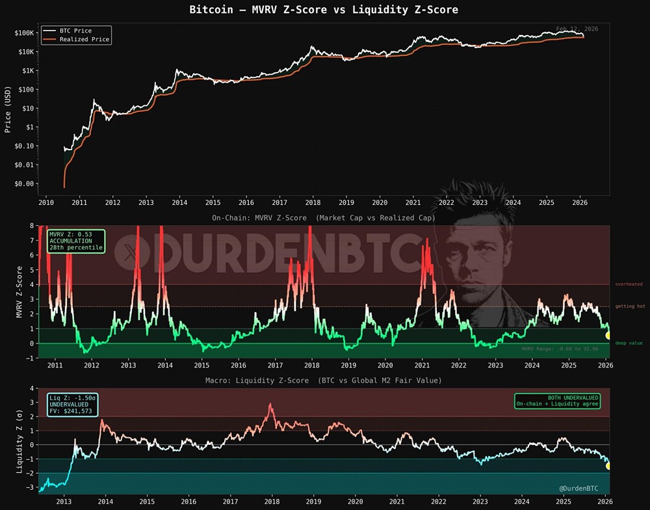Image resolution: width=650 pixels, height=510 pixels.
Task: Click the 'Feb 12, 2026' date label
Action: click(x=577, y=29)
